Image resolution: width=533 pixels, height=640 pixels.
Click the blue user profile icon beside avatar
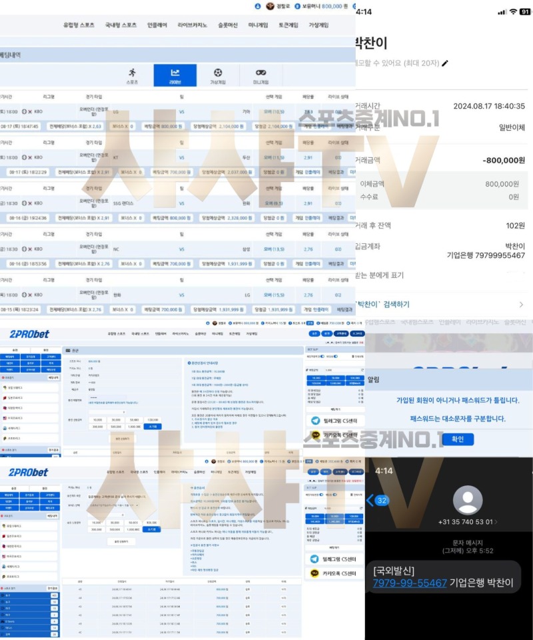(258, 6)
